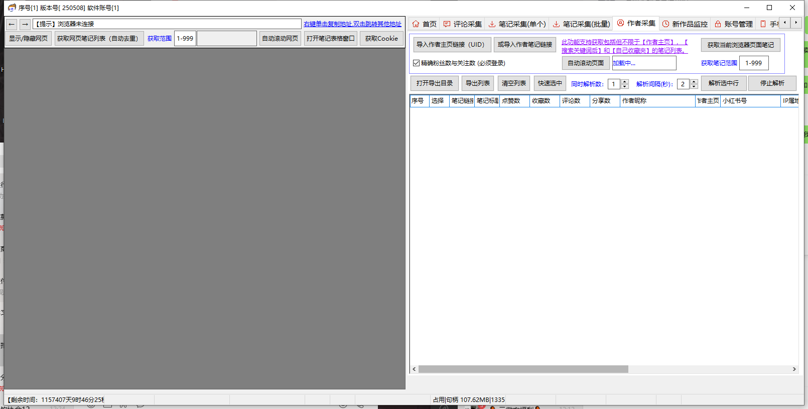Click the 点赞数 column header
808x409 pixels.
point(514,101)
